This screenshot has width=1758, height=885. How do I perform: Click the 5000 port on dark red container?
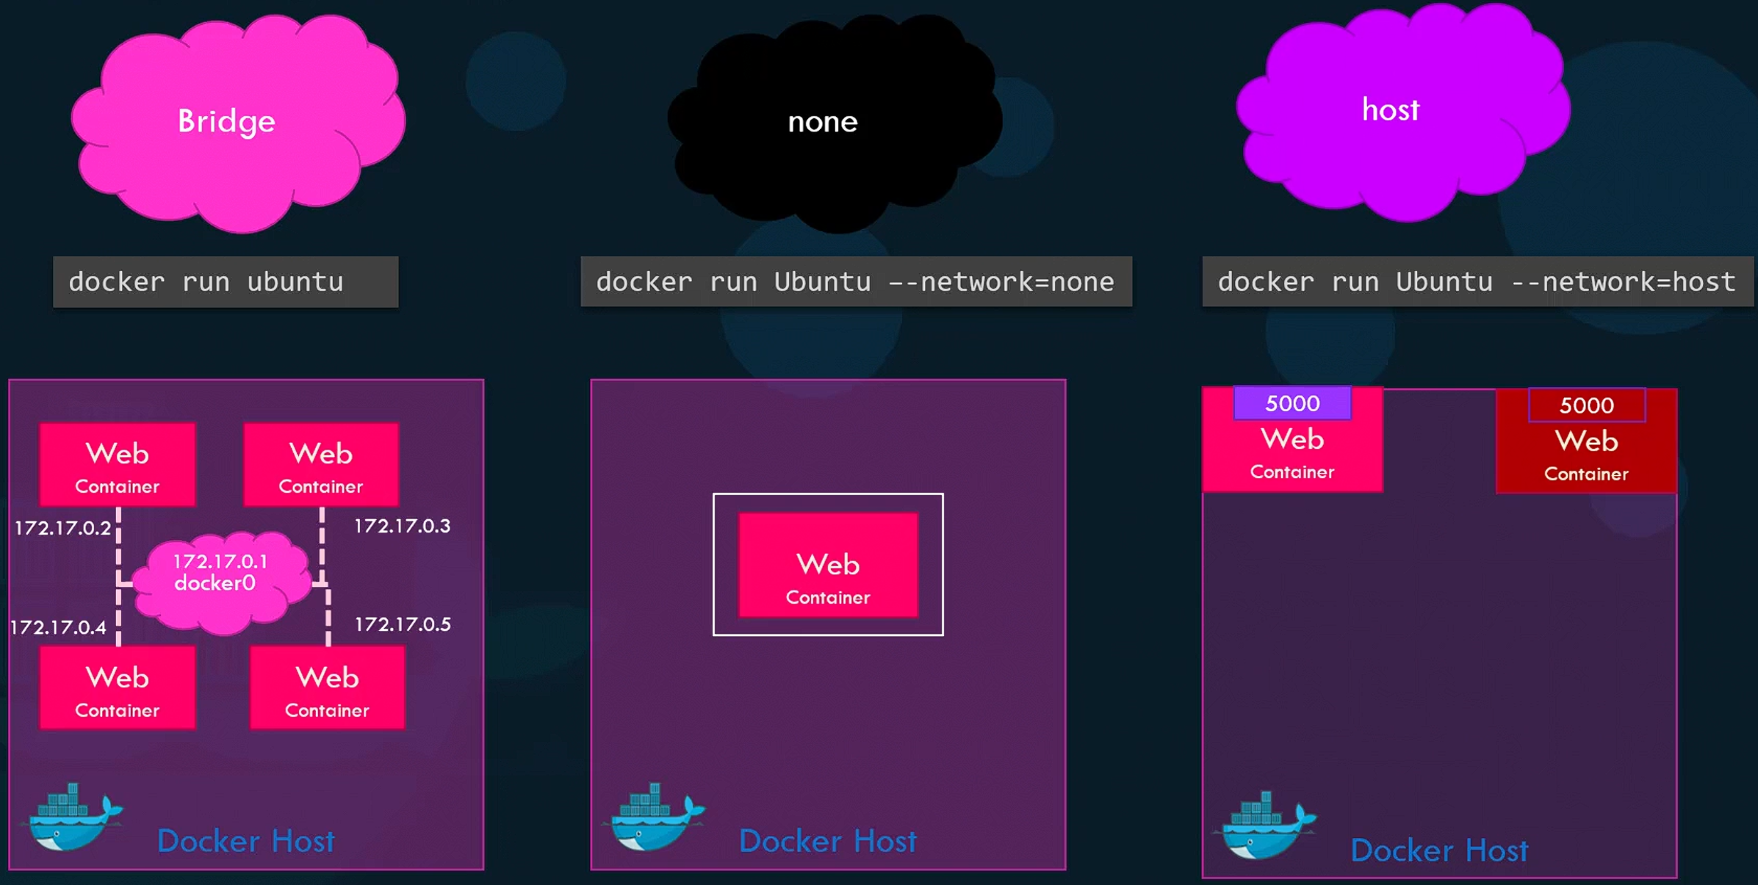point(1587,405)
